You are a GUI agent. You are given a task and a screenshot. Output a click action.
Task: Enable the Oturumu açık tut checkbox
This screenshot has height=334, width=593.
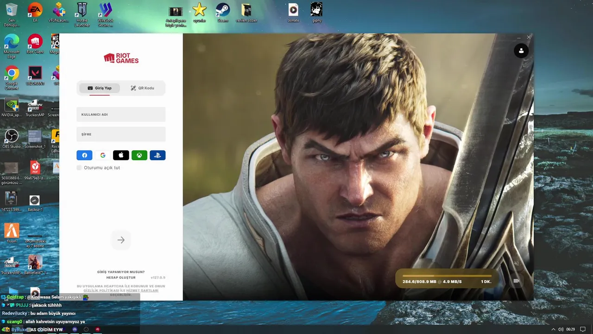tap(79, 167)
